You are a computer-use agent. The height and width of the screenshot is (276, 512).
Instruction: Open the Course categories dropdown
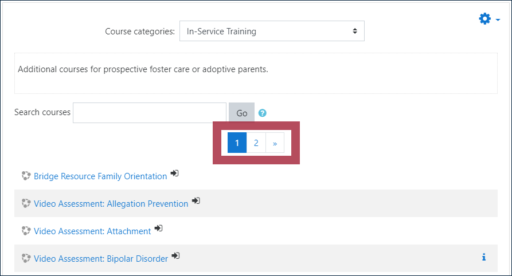[x=272, y=31]
